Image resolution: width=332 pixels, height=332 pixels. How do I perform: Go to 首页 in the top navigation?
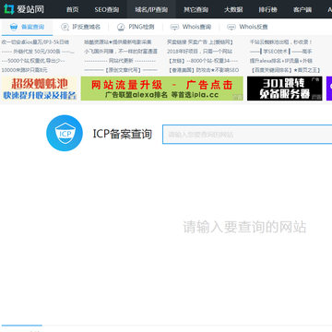click(73, 9)
